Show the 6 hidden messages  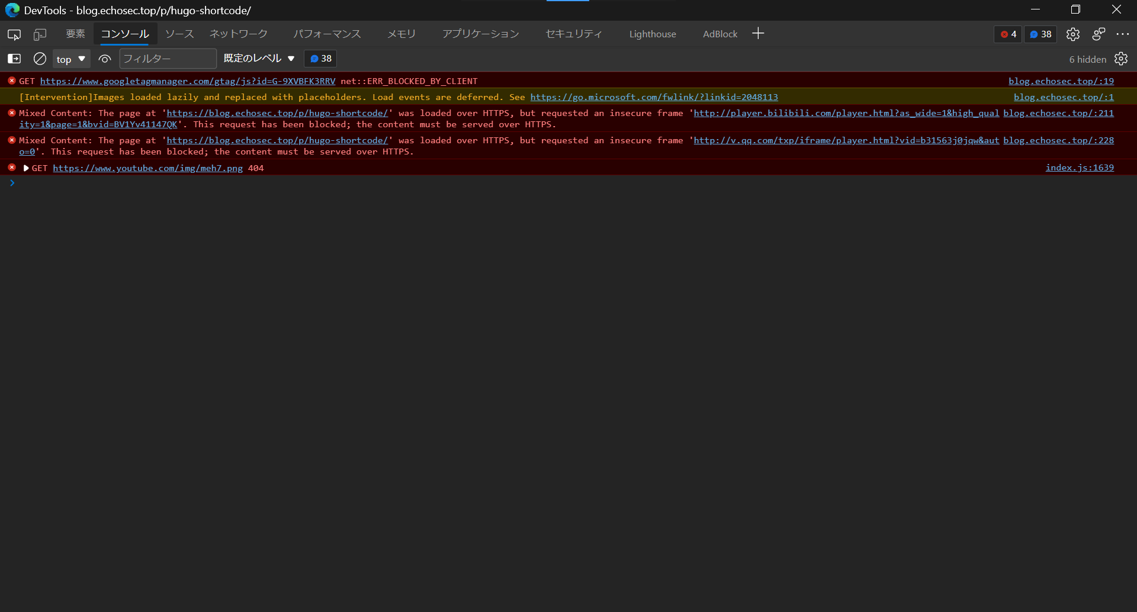click(1087, 59)
